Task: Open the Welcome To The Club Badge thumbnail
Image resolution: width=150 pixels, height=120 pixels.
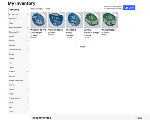Action: 39,20
